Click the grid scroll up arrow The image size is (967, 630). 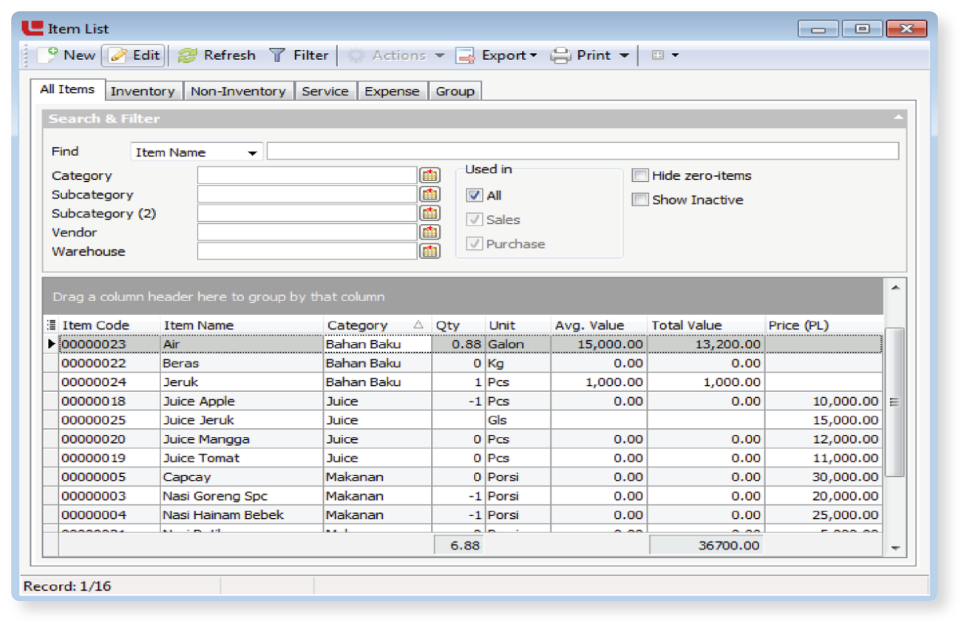pos(895,287)
